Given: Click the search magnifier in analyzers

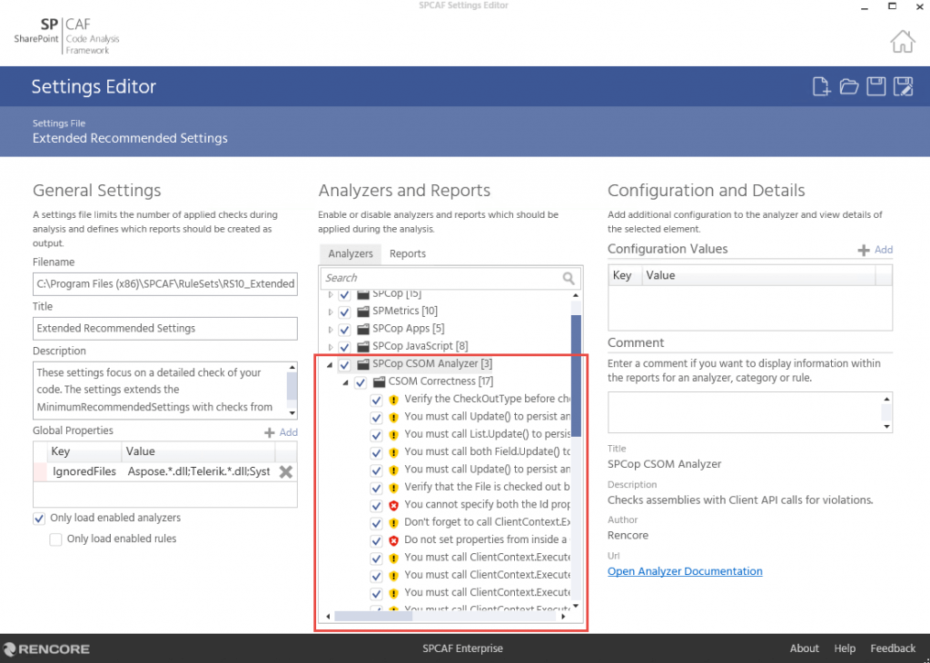Looking at the screenshot, I should tap(569, 278).
